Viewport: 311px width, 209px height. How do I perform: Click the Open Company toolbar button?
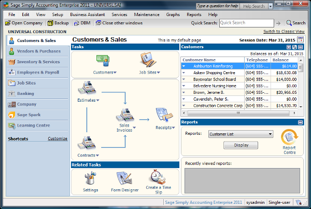(24, 23)
